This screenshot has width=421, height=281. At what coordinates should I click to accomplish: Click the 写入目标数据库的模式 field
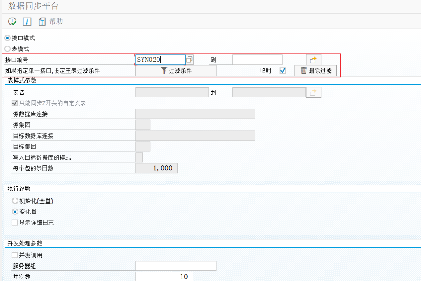click(139, 157)
